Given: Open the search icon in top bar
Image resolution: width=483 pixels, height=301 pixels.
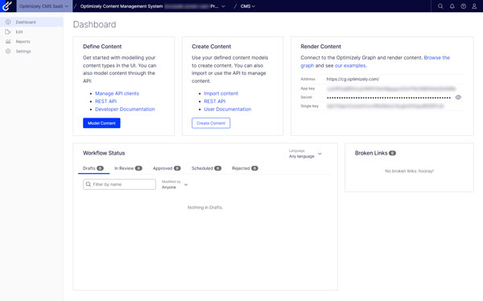Looking at the screenshot, I should (x=440, y=6).
